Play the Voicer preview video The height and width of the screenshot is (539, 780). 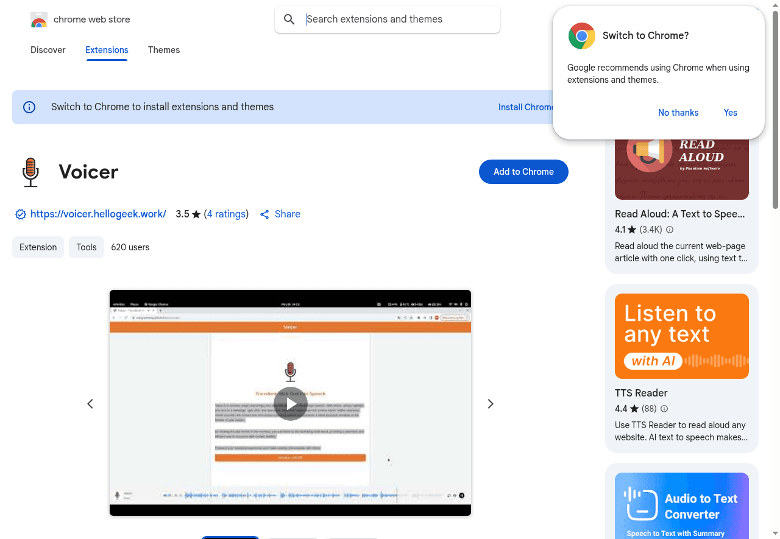(x=290, y=403)
